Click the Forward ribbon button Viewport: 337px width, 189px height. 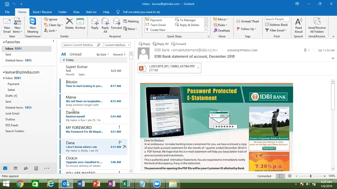[116, 24]
